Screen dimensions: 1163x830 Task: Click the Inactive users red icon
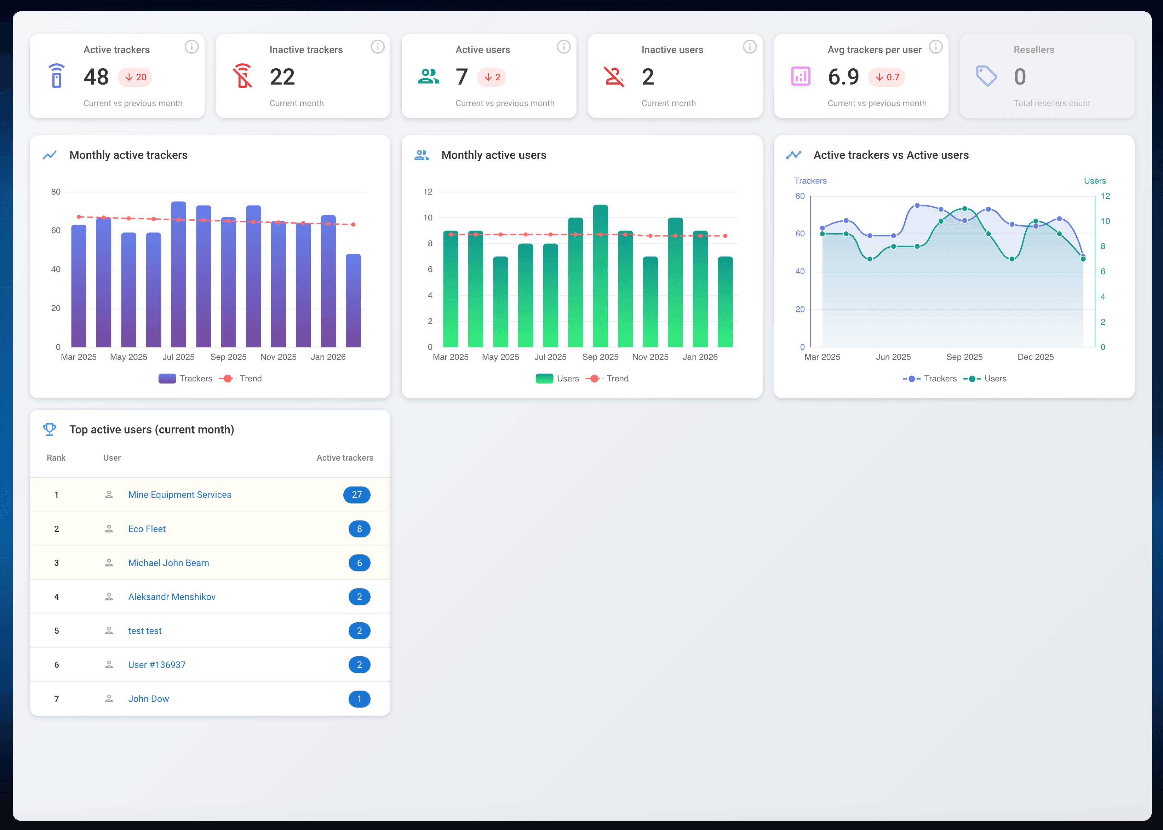pyautogui.click(x=614, y=77)
